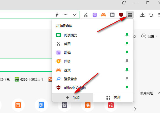Open the purple translate toolbar icon
This screenshot has width=160, height=113.
(95, 15)
